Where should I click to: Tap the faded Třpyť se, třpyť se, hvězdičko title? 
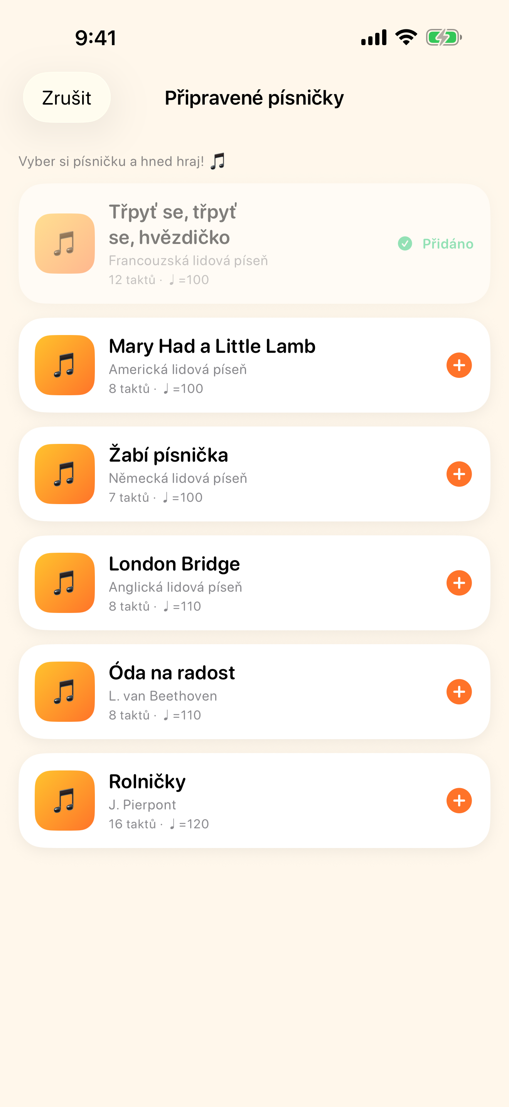pyautogui.click(x=173, y=224)
